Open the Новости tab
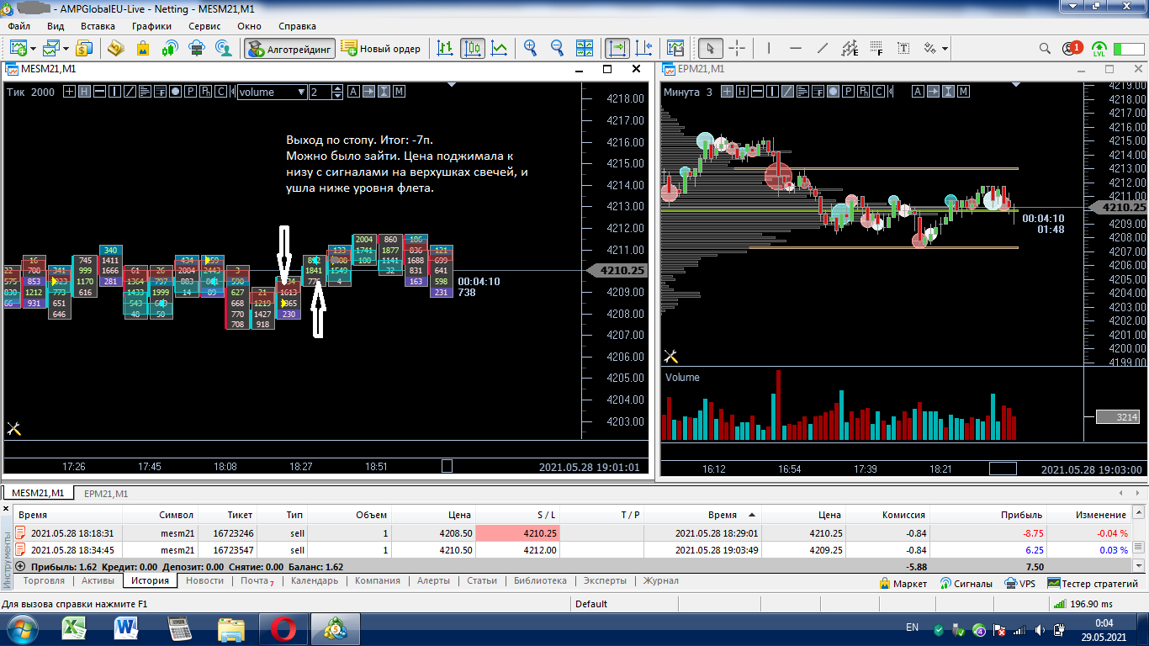This screenshot has height=646, width=1149. pos(205,580)
